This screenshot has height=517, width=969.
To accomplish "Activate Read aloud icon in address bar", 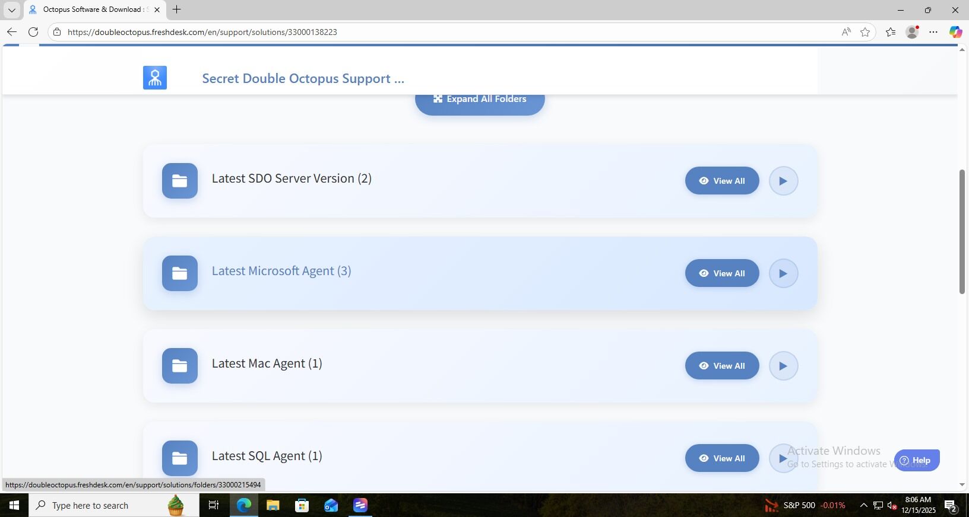I will tap(846, 32).
